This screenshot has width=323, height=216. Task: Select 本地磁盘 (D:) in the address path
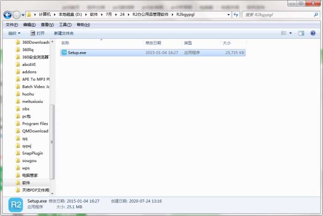(70, 14)
